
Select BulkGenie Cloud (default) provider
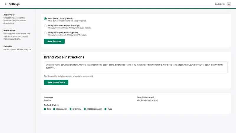pos(45,19)
